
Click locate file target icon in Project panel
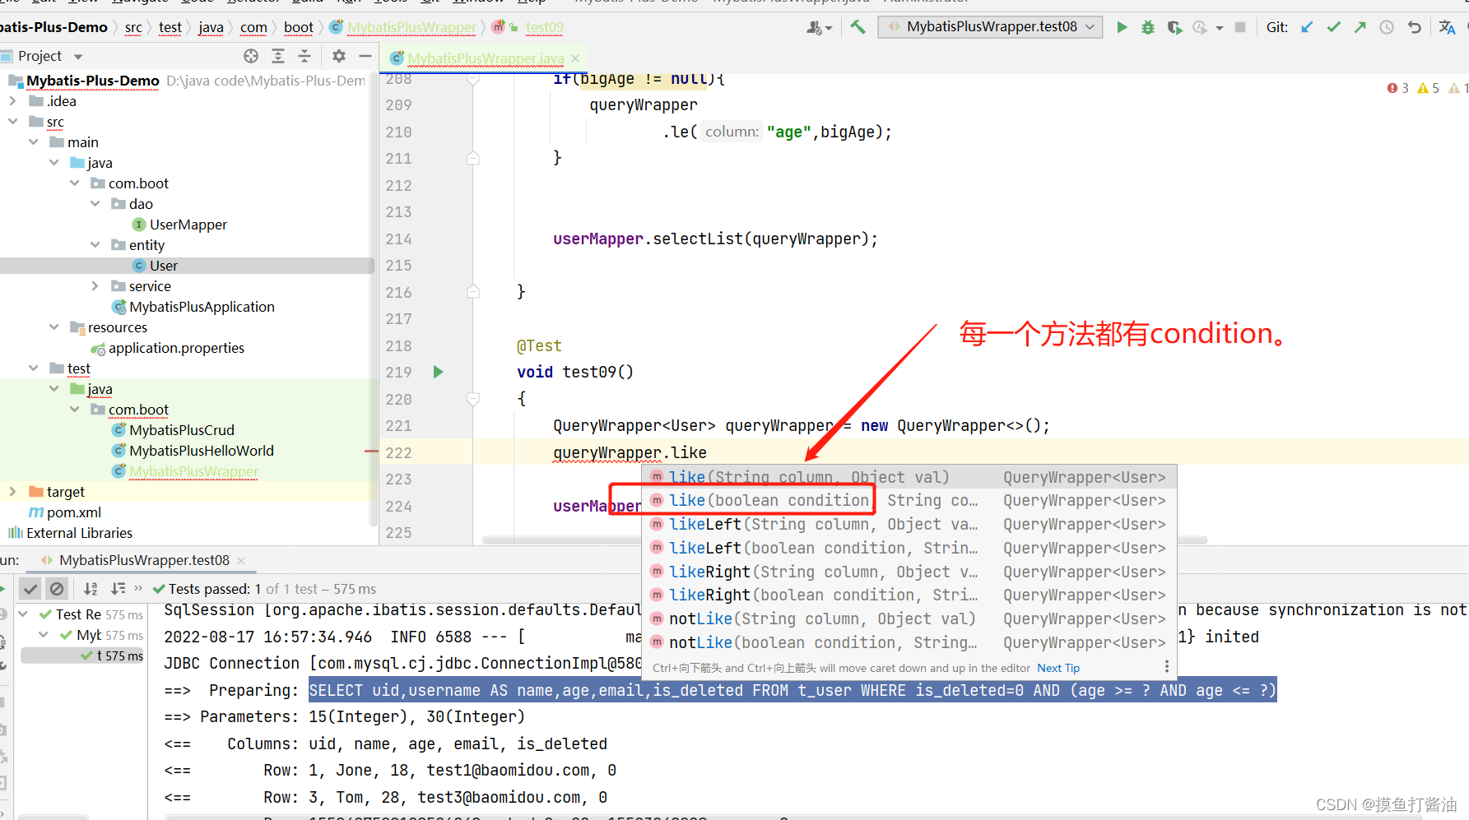click(251, 56)
